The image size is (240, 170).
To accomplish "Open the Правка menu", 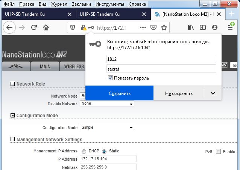I will (x=27, y=4).
